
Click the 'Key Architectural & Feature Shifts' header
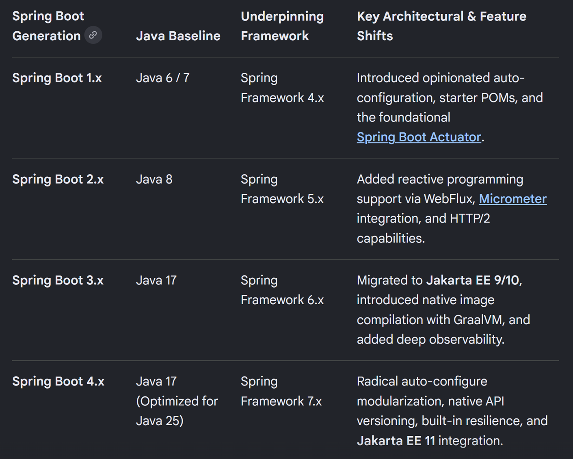click(441, 26)
